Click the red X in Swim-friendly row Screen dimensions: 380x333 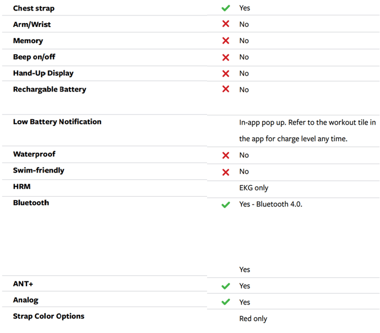tap(225, 172)
